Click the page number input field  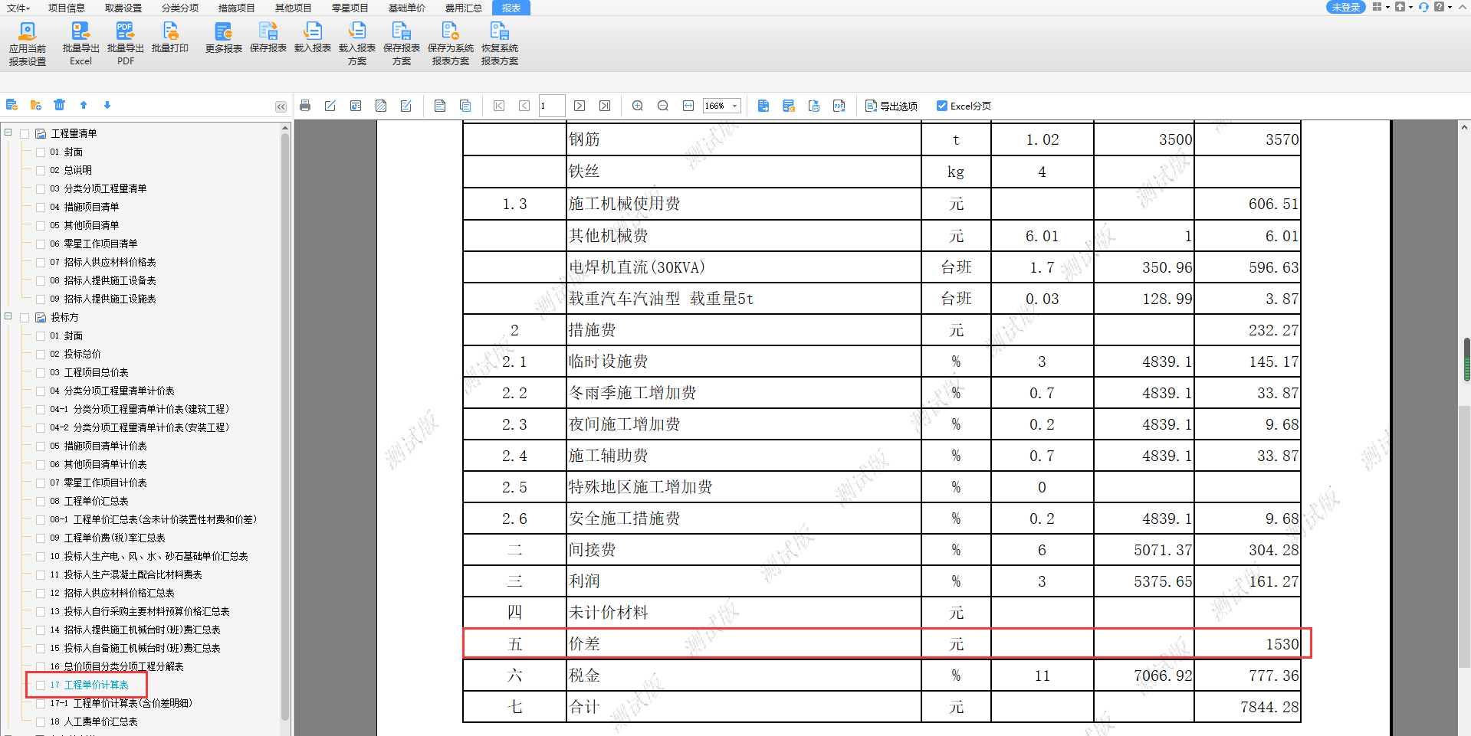[551, 106]
